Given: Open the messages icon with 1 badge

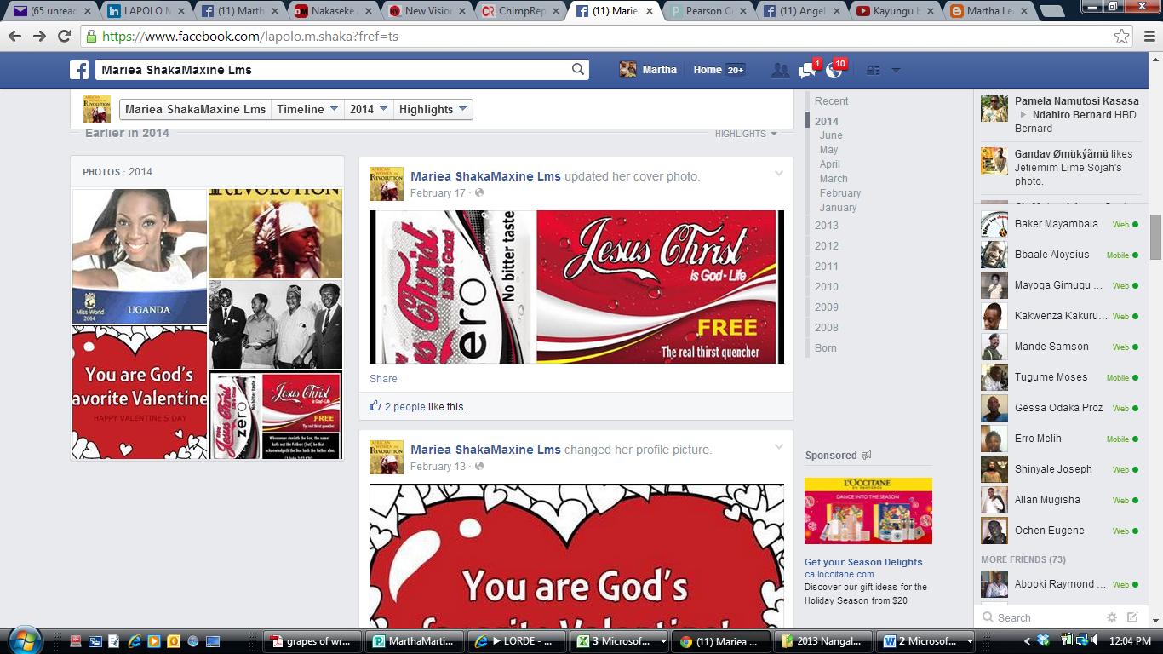Looking at the screenshot, I should coord(807,71).
